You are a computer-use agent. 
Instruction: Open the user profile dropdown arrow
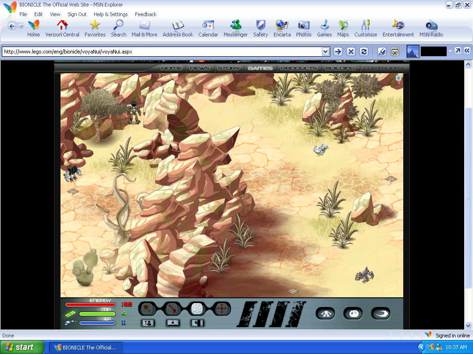450,51
